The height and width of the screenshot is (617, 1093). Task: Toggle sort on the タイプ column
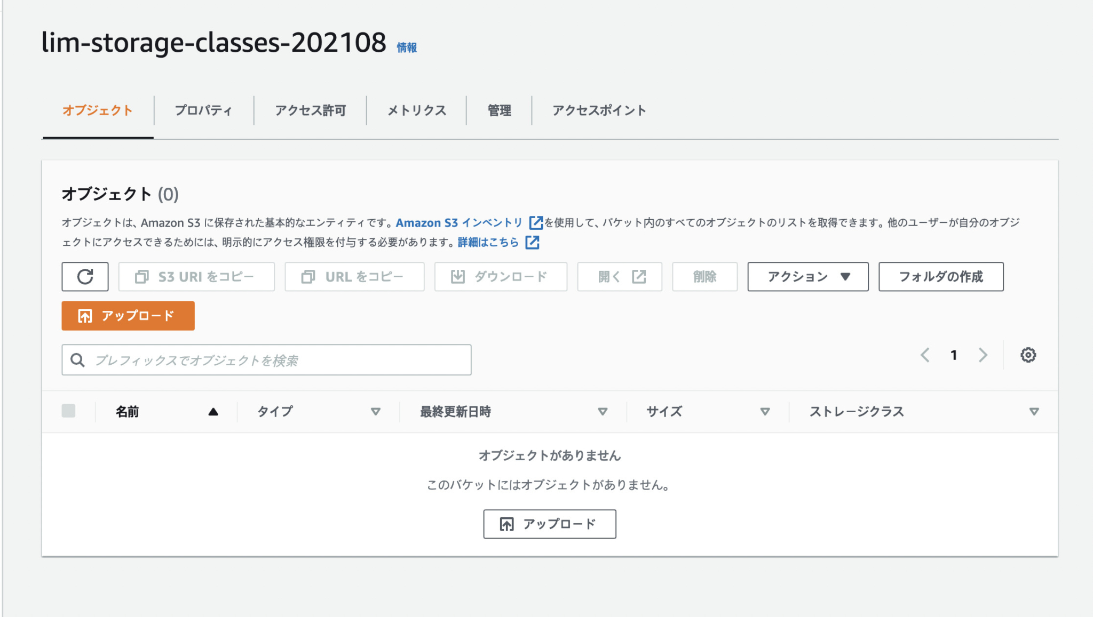click(x=376, y=411)
